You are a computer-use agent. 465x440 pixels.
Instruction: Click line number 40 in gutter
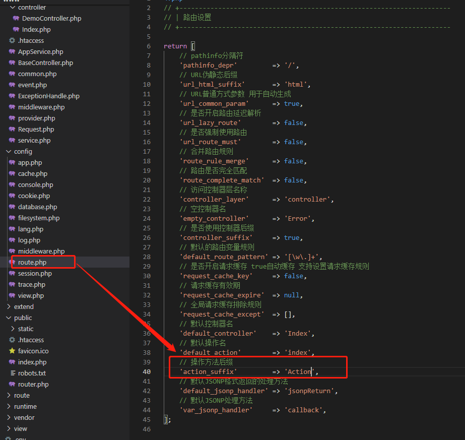(147, 371)
